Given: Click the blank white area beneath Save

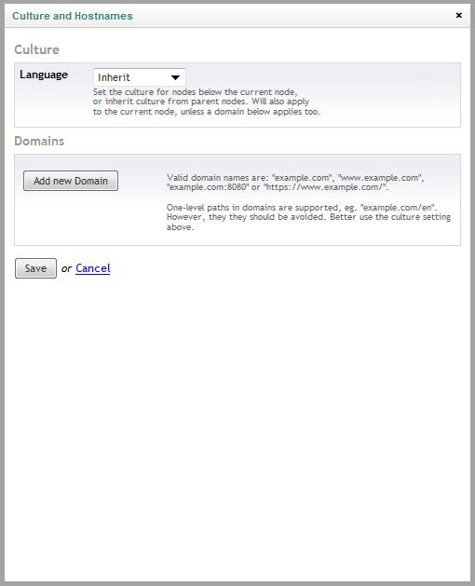Looking at the screenshot, I should pos(237,429).
